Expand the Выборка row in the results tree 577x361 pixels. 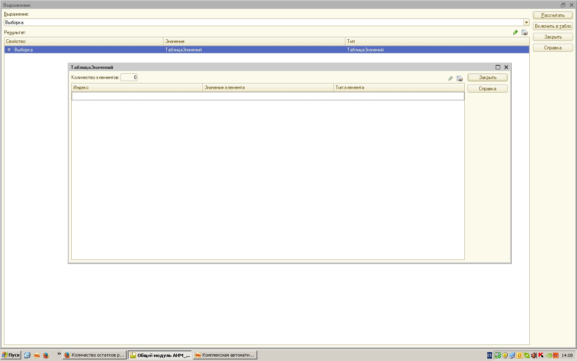(x=9, y=50)
